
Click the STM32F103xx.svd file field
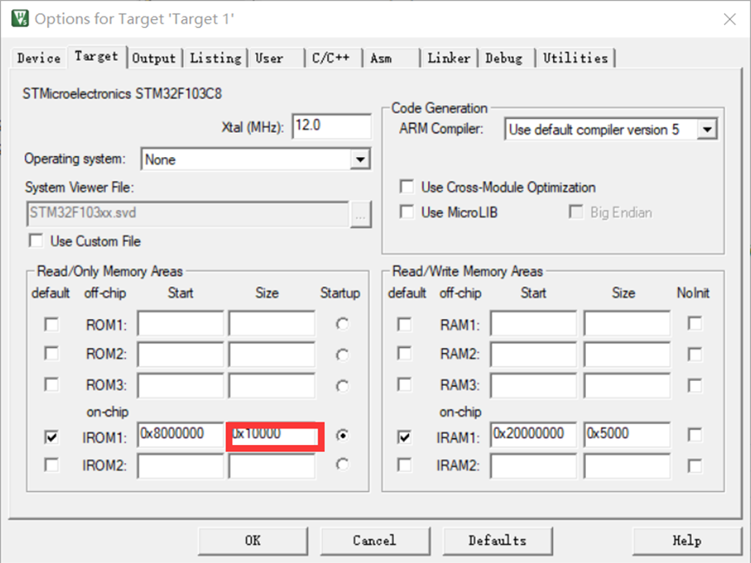188,213
